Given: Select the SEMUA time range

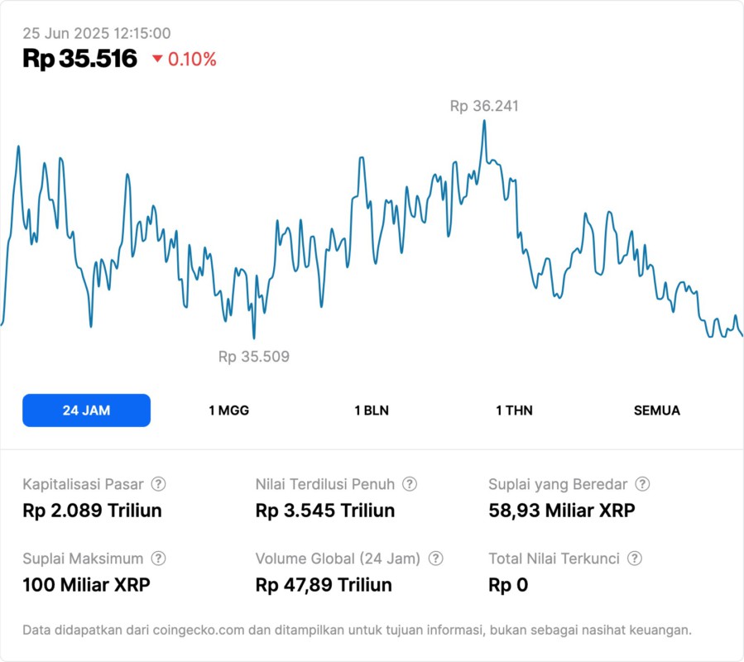Looking at the screenshot, I should click(x=657, y=410).
